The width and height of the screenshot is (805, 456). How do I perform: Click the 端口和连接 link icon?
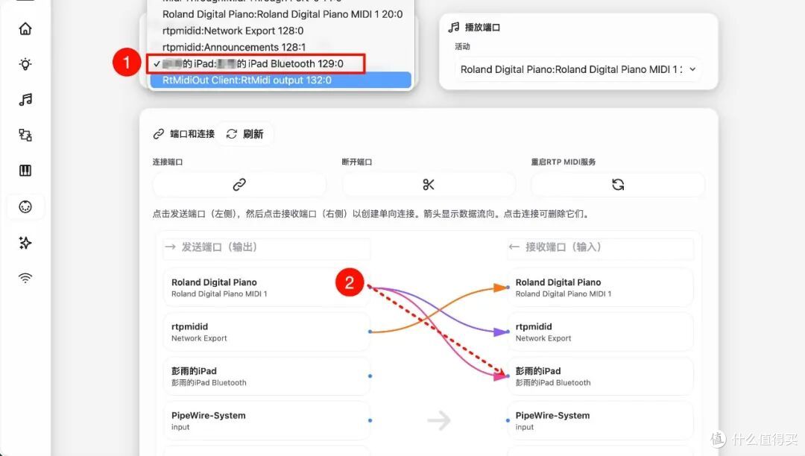[159, 134]
